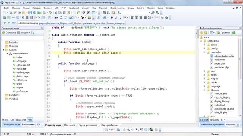Viewport: 243px width, 136px height.
Task: Select delete_page method in Code Explorer
Action: (x=22, y=76)
